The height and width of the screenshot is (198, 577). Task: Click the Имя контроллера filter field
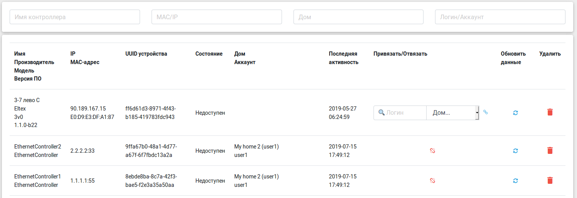coord(75,17)
